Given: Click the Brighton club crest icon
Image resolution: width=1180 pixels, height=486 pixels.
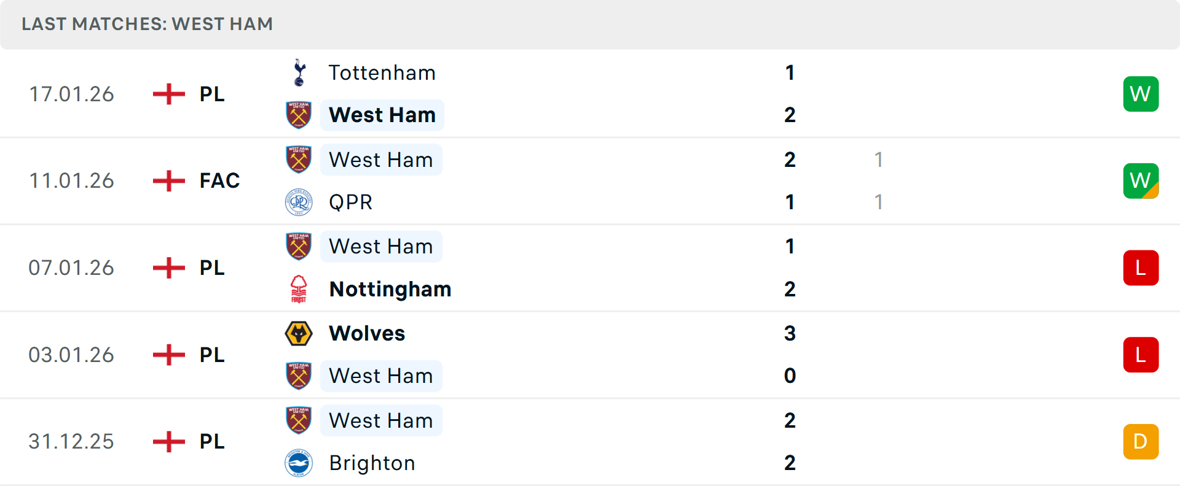Looking at the screenshot, I should pyautogui.click(x=299, y=463).
